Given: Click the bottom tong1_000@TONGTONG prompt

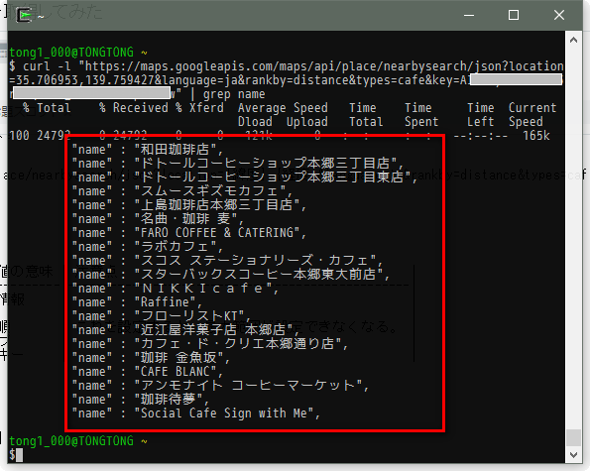Looking at the screenshot, I should (x=71, y=441).
